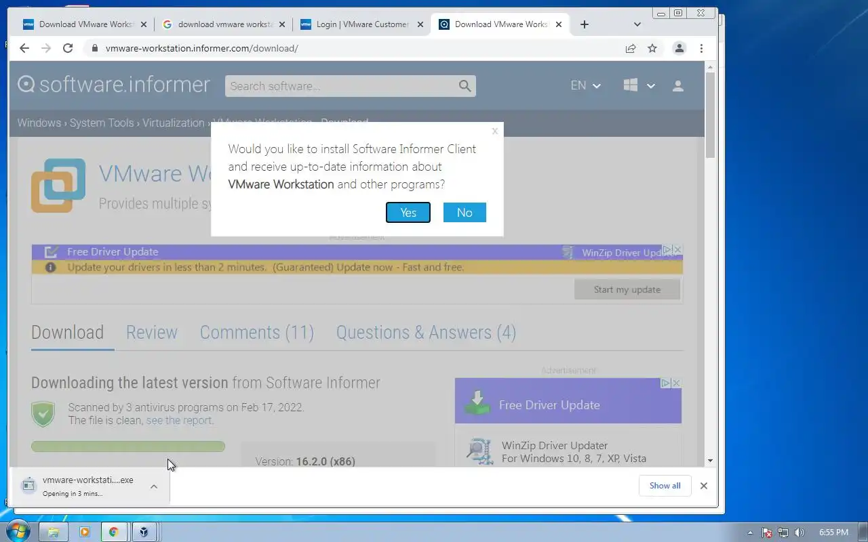The height and width of the screenshot is (542, 868).
Task: Switch to the Login VMware Customer tab
Action: (x=362, y=24)
